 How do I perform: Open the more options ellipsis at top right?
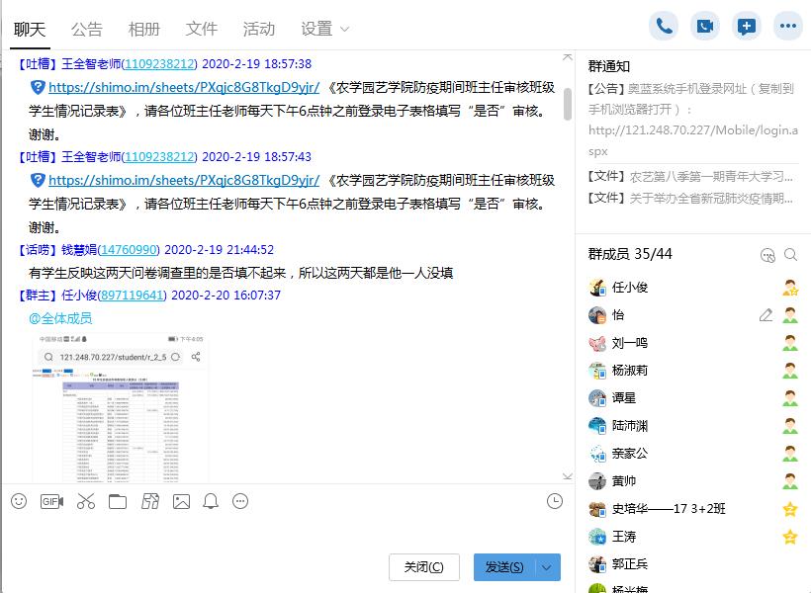click(787, 27)
